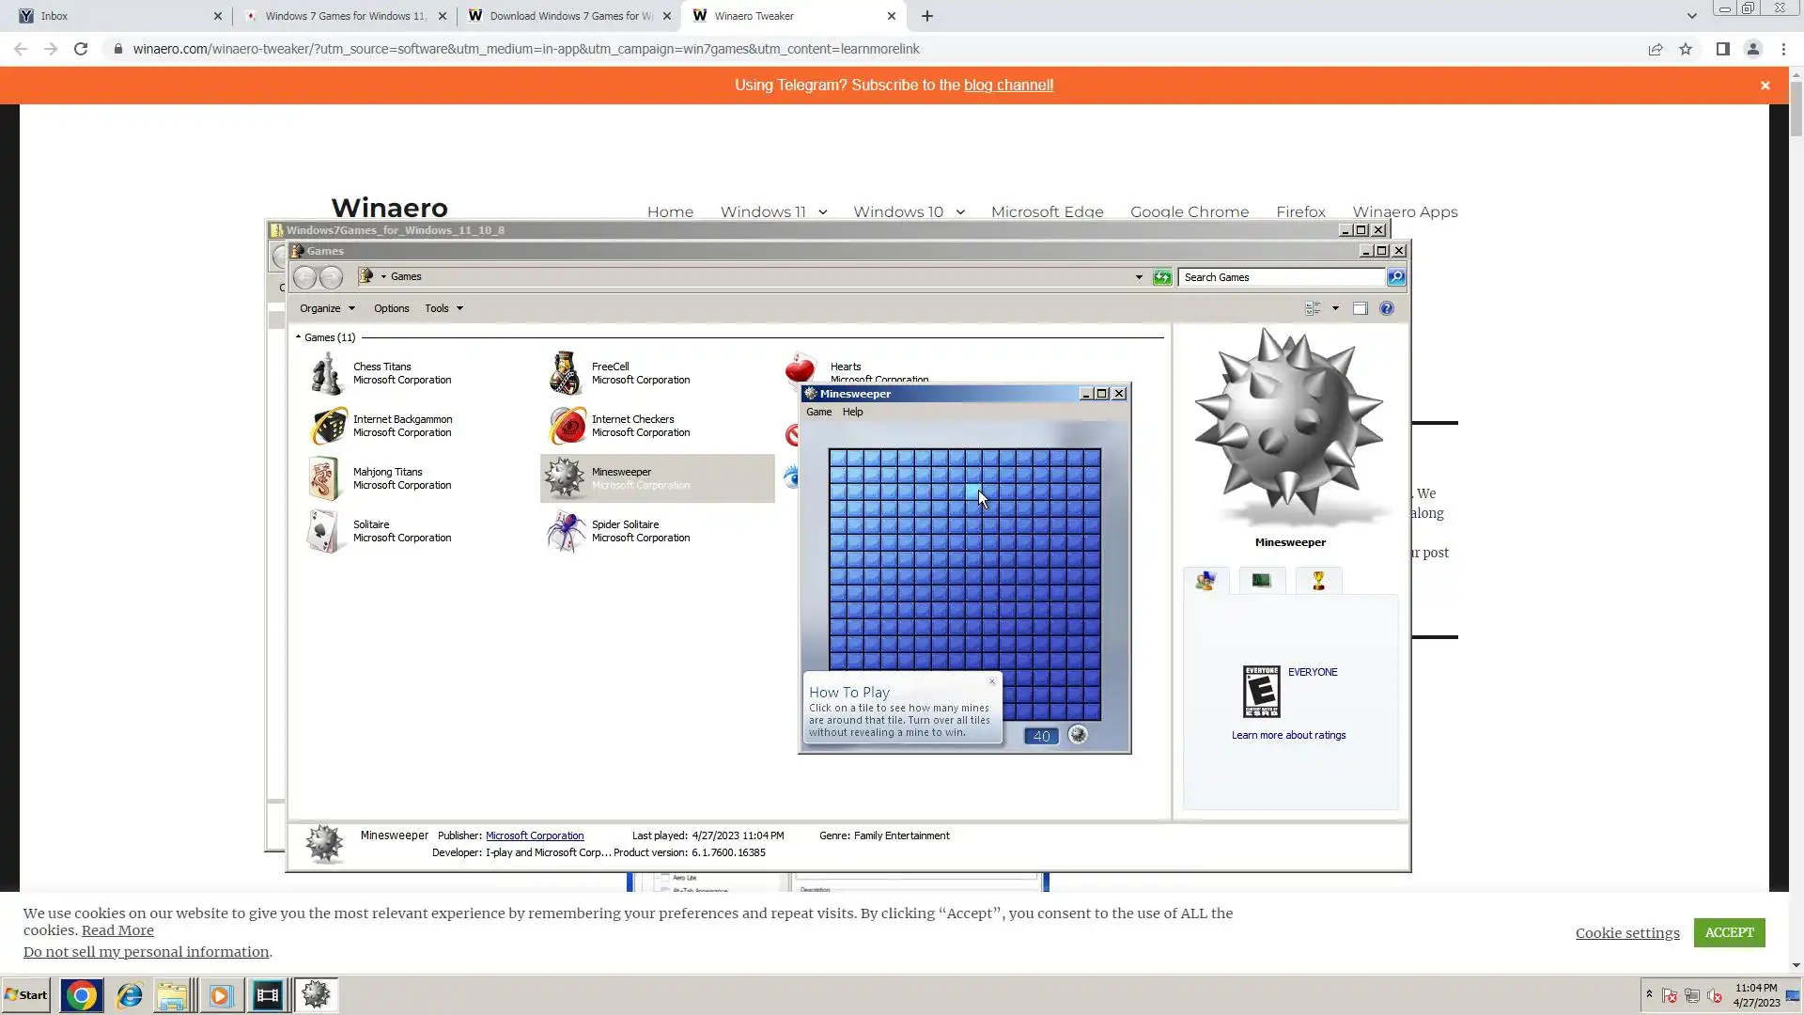1804x1015 pixels.
Task: Open Internet Backgammon game
Action: coord(328,426)
